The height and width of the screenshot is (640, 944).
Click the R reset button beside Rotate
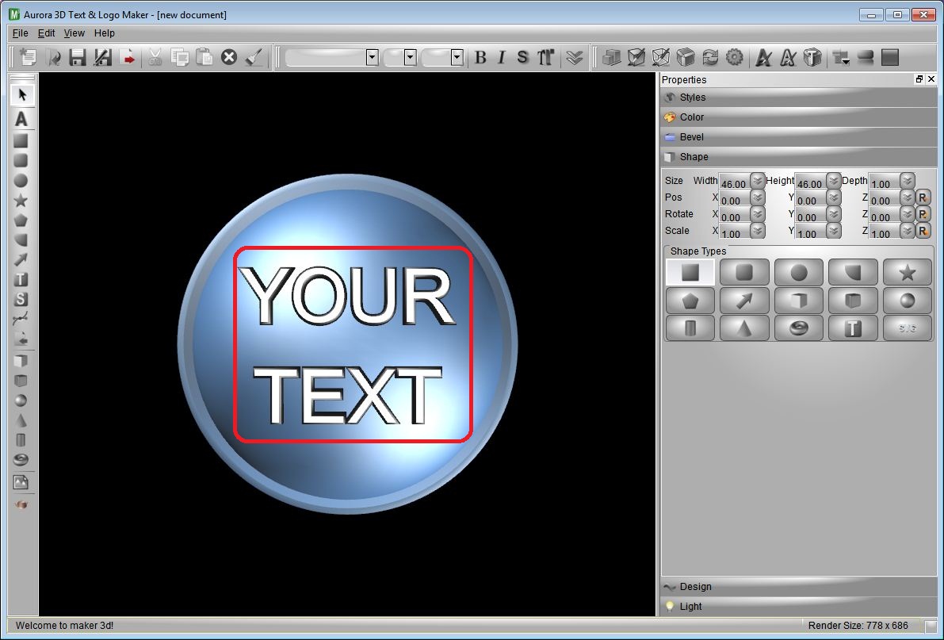tap(923, 214)
